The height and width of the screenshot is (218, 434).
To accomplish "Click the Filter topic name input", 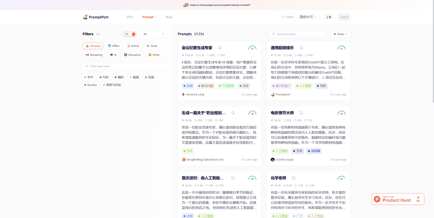I will pyautogui.click(x=125, y=66).
